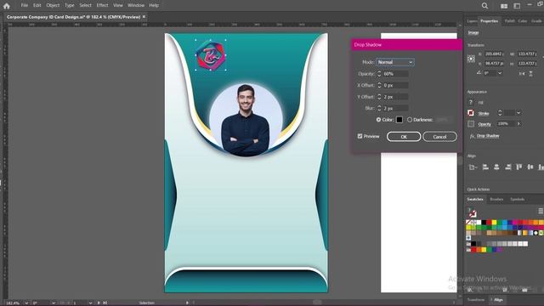
Task: Click the fx effects icon beside Drop Shadow
Action: pyautogui.click(x=472, y=136)
